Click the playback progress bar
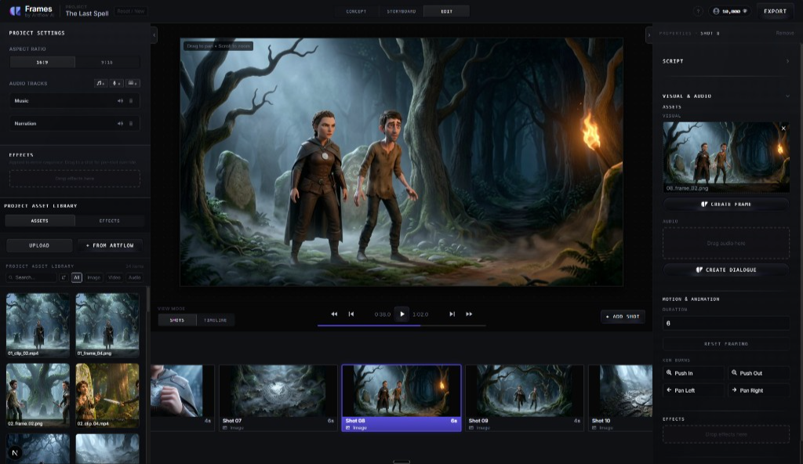 [x=401, y=325]
